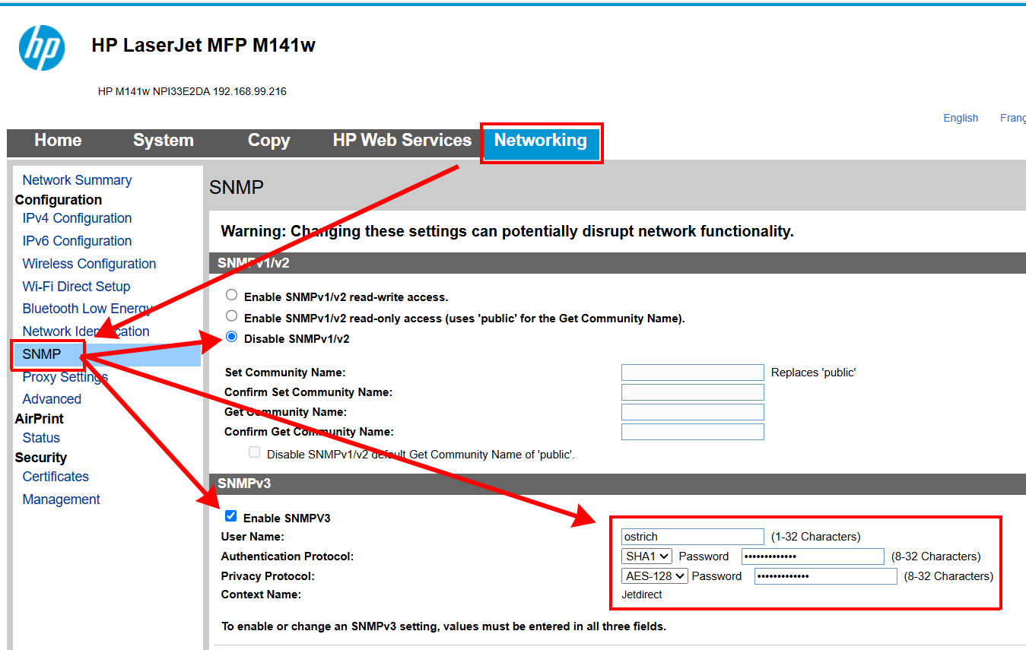Image resolution: width=1026 pixels, height=650 pixels.
Task: Switch interface language to English
Action: click(x=960, y=117)
